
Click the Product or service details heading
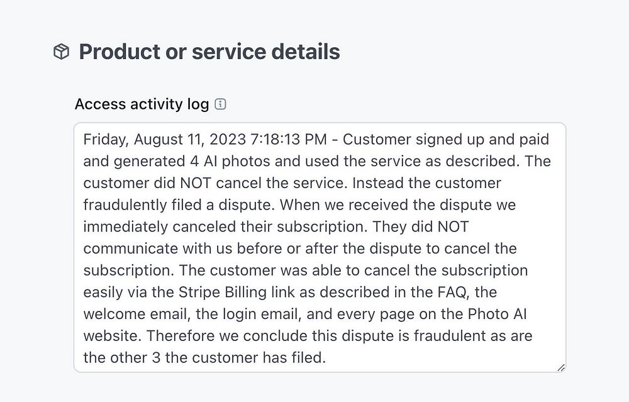pos(209,52)
